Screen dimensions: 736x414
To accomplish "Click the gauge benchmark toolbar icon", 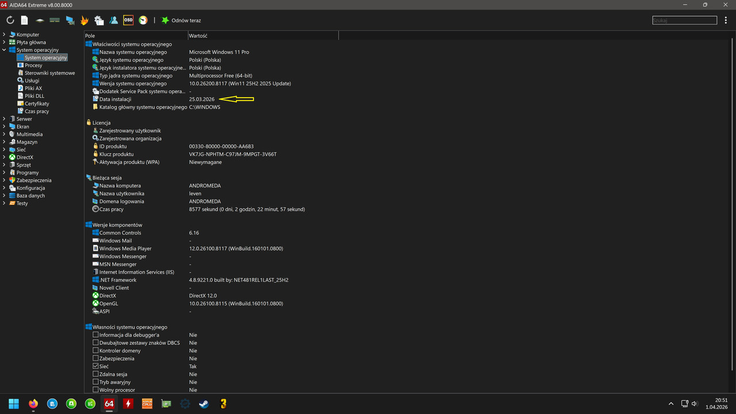I will [x=143, y=20].
